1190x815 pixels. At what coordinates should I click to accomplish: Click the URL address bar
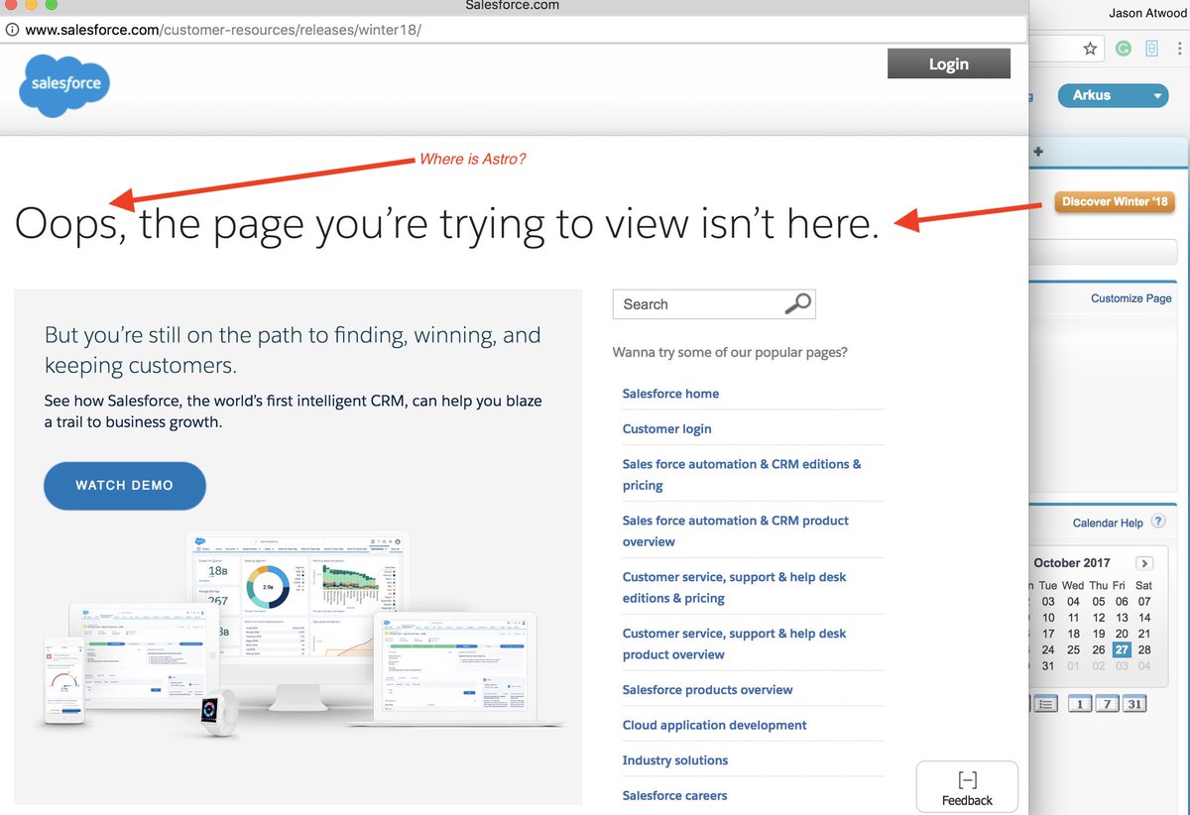click(514, 30)
